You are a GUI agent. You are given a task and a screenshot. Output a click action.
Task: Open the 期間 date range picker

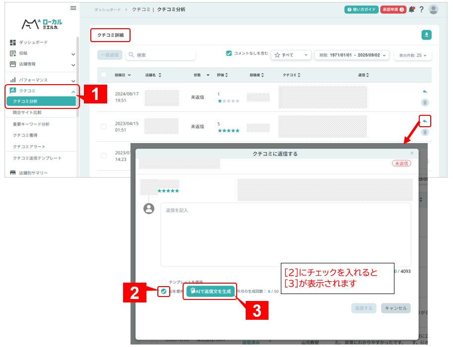[x=351, y=55]
